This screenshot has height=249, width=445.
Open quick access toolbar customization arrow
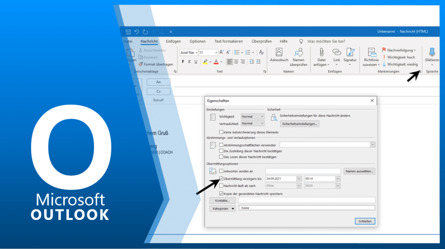pos(171,32)
